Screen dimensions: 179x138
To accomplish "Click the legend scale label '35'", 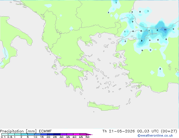I will click(68, 137).
